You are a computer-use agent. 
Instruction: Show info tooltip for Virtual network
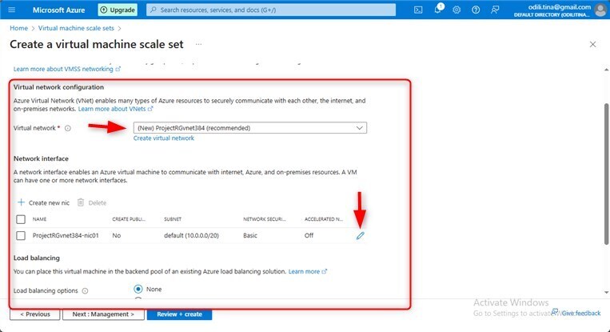tap(68, 128)
